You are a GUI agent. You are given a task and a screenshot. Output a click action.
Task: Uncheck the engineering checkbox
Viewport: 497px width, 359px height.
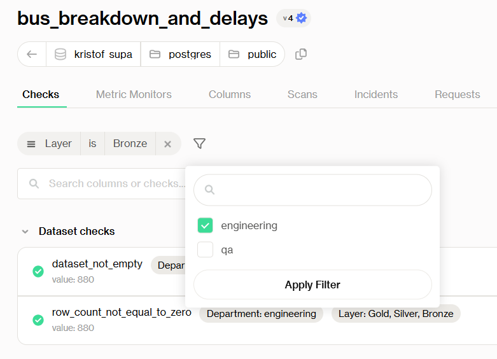(205, 225)
